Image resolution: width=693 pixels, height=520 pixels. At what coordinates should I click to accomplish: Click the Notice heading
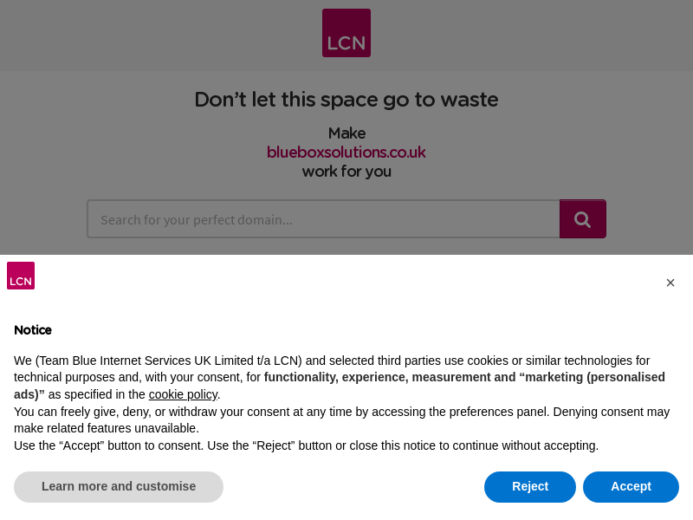point(33,330)
